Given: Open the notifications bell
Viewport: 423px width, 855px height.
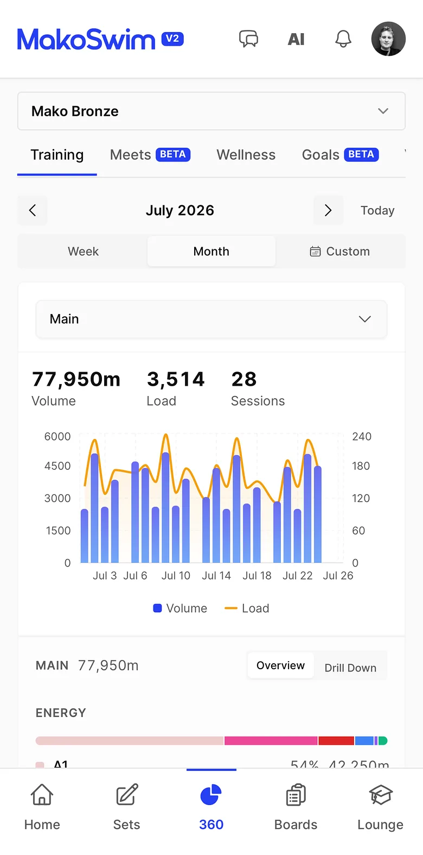Looking at the screenshot, I should (x=343, y=39).
